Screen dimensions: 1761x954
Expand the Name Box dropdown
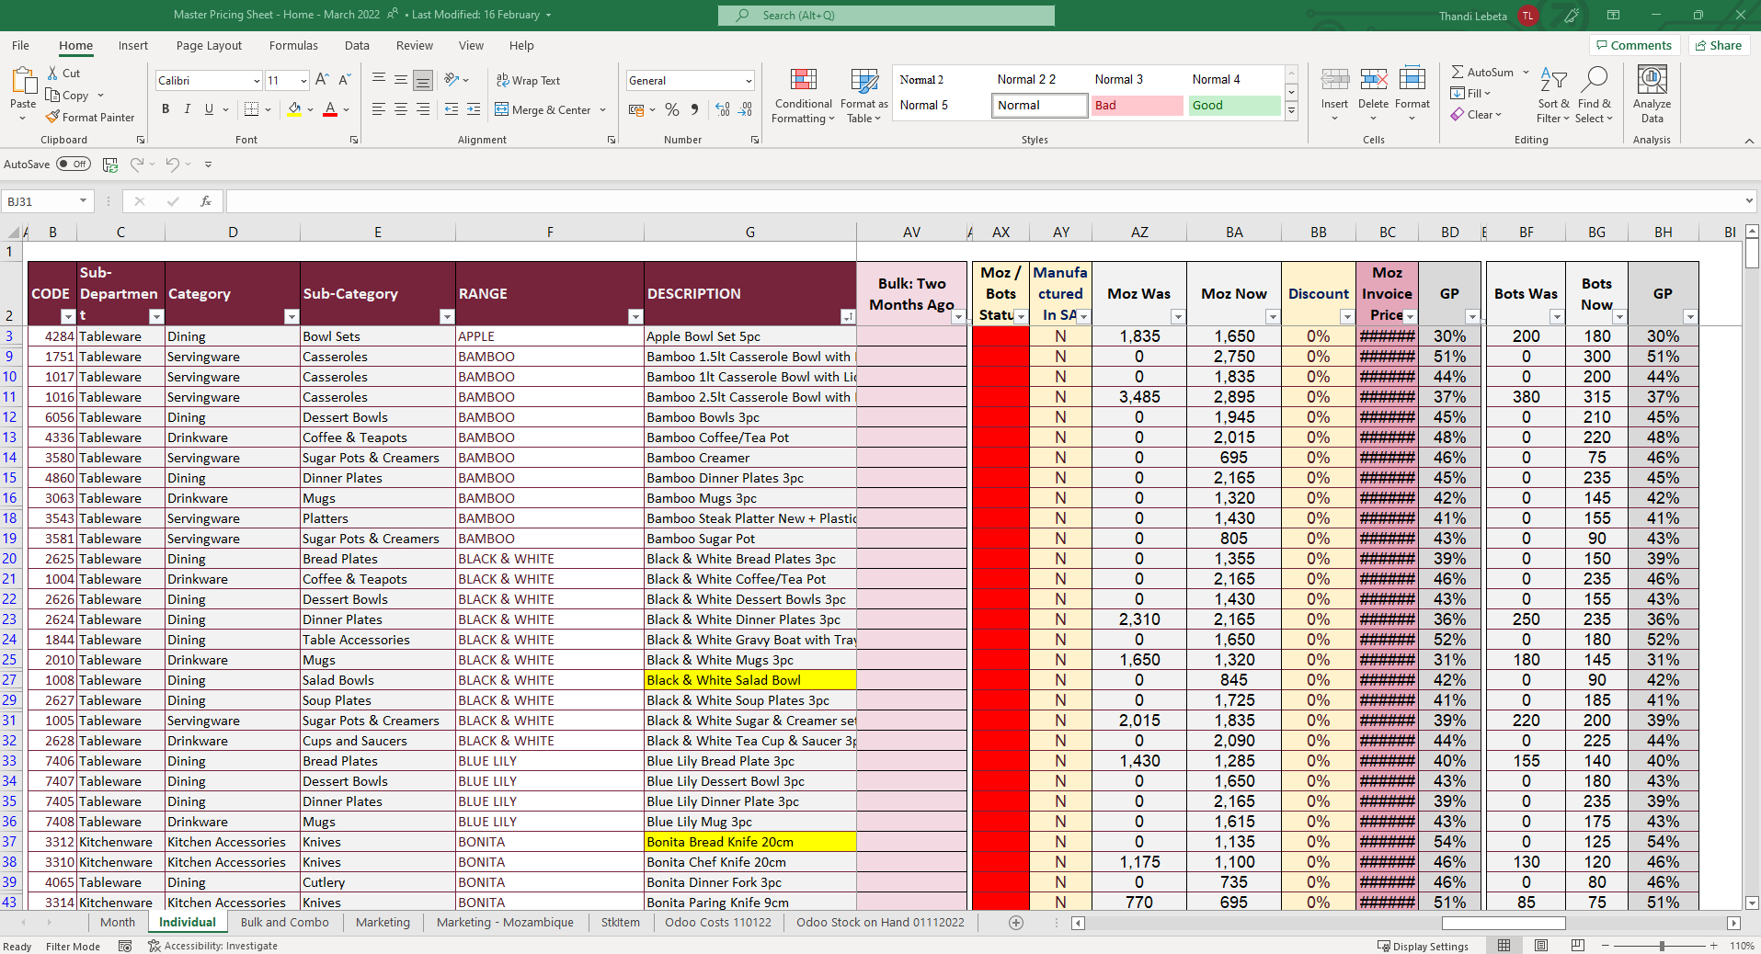click(83, 201)
